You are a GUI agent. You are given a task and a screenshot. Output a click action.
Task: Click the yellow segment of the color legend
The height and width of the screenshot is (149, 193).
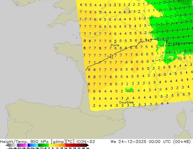(x=50, y=145)
